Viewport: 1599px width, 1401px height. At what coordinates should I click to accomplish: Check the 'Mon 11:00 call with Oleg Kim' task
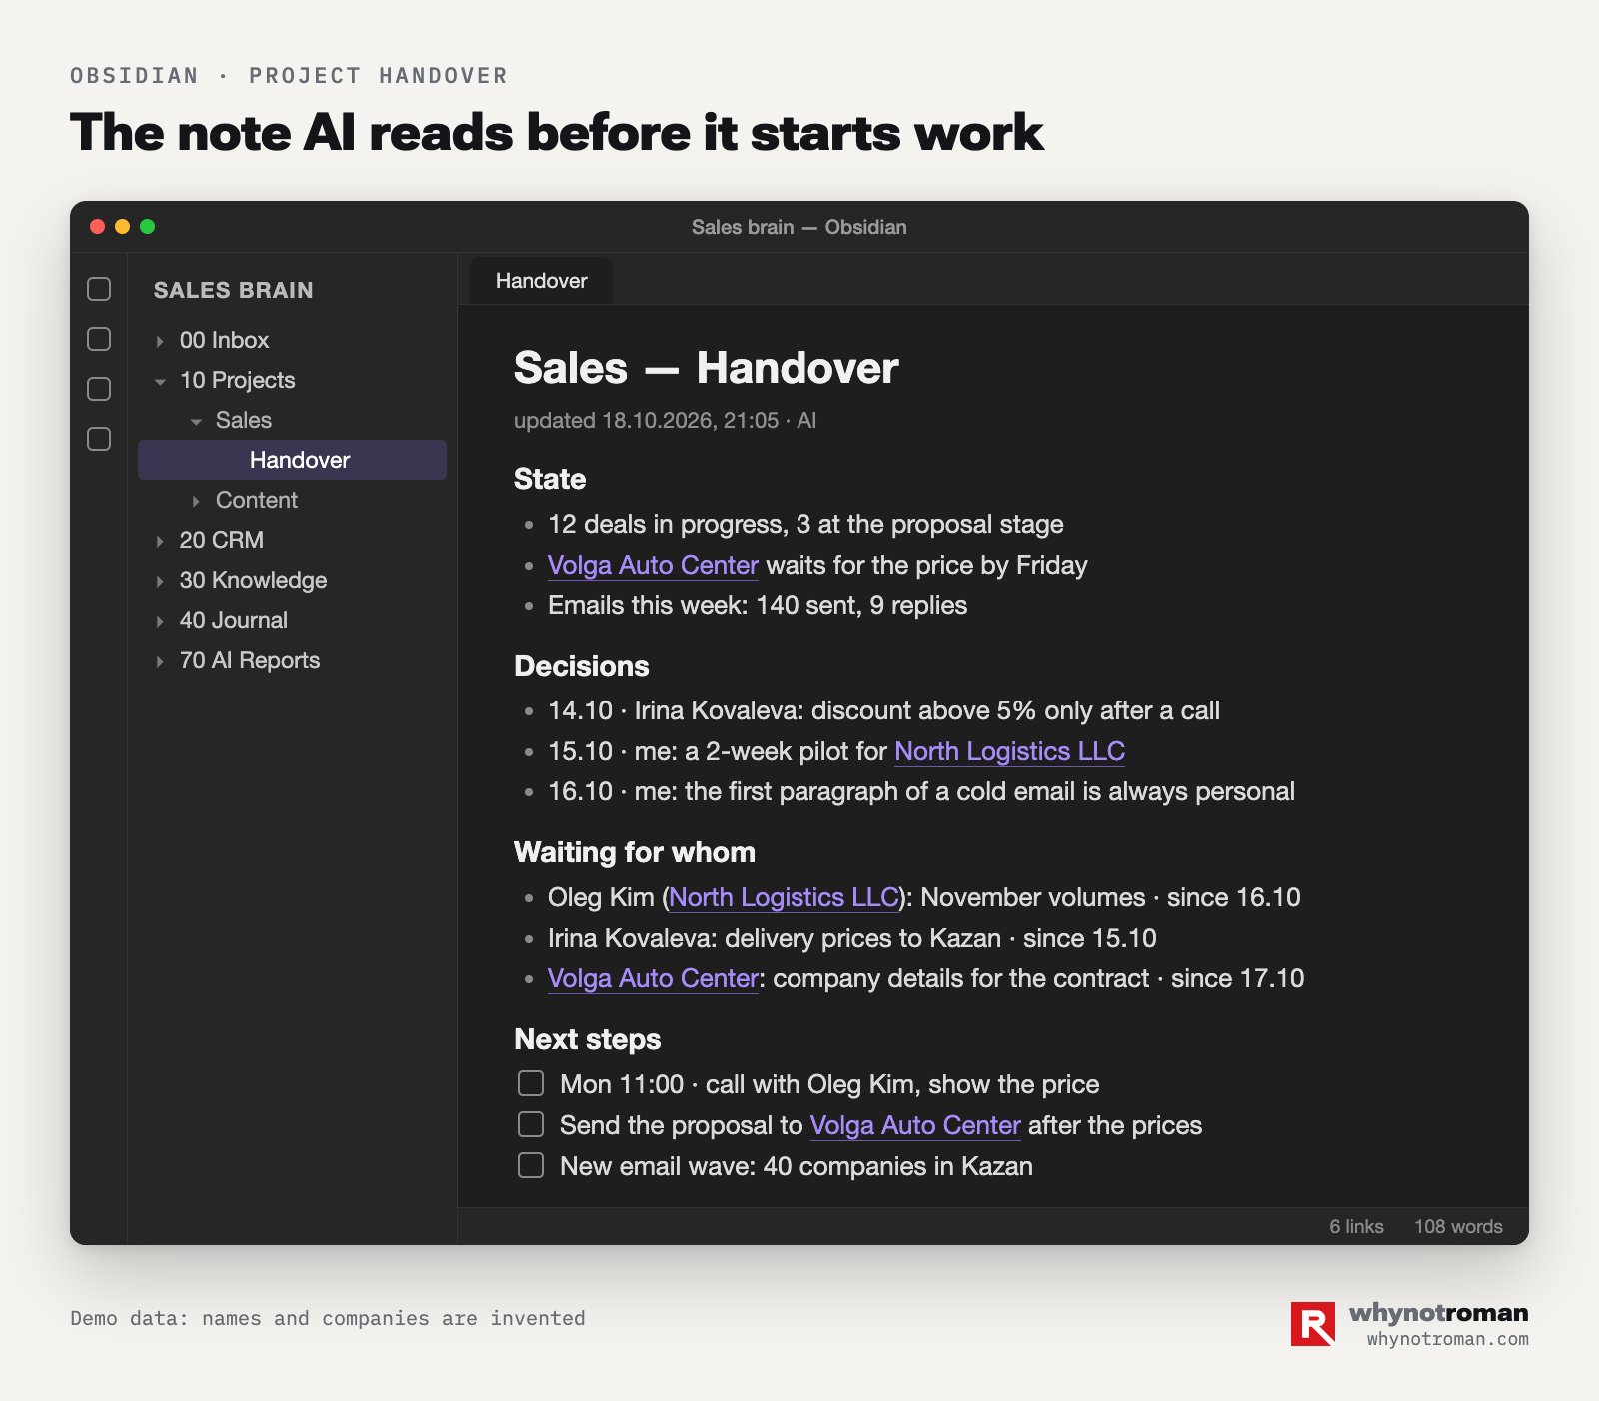531,1083
